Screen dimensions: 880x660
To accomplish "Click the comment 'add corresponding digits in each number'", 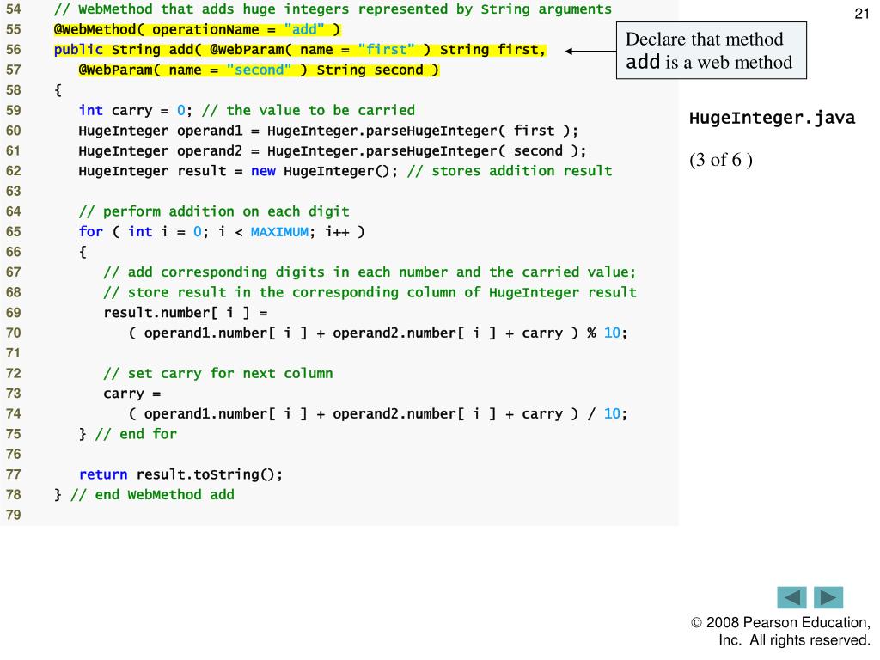I will tap(370, 272).
